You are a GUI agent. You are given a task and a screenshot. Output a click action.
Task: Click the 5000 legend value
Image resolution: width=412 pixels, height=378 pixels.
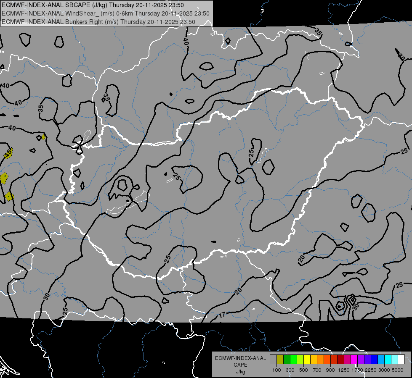point(398,370)
